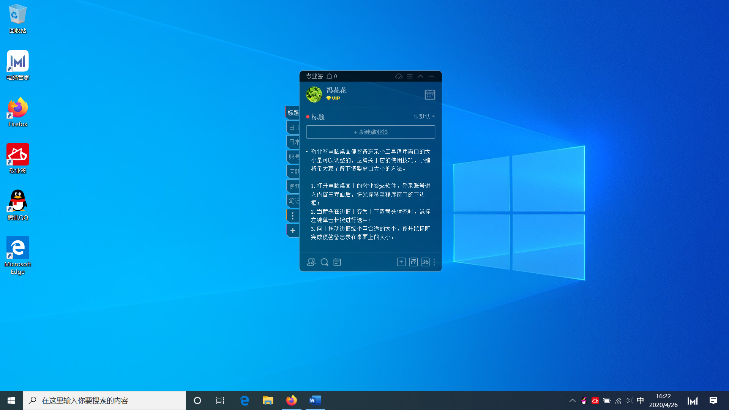Open the 默认 sort dropdown

pyautogui.click(x=424, y=117)
